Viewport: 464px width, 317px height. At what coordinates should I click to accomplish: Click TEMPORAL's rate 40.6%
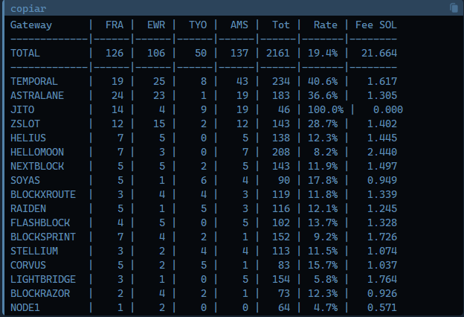[x=323, y=81]
